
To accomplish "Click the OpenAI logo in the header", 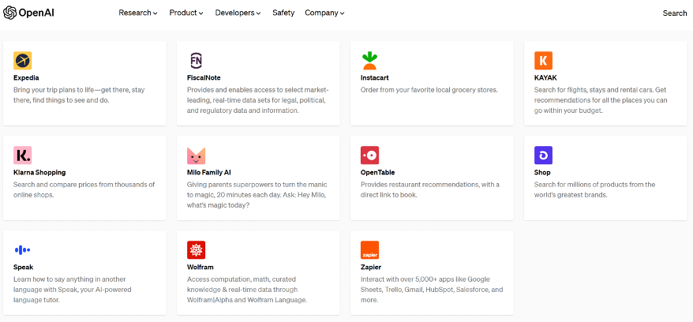I will 28,13.
